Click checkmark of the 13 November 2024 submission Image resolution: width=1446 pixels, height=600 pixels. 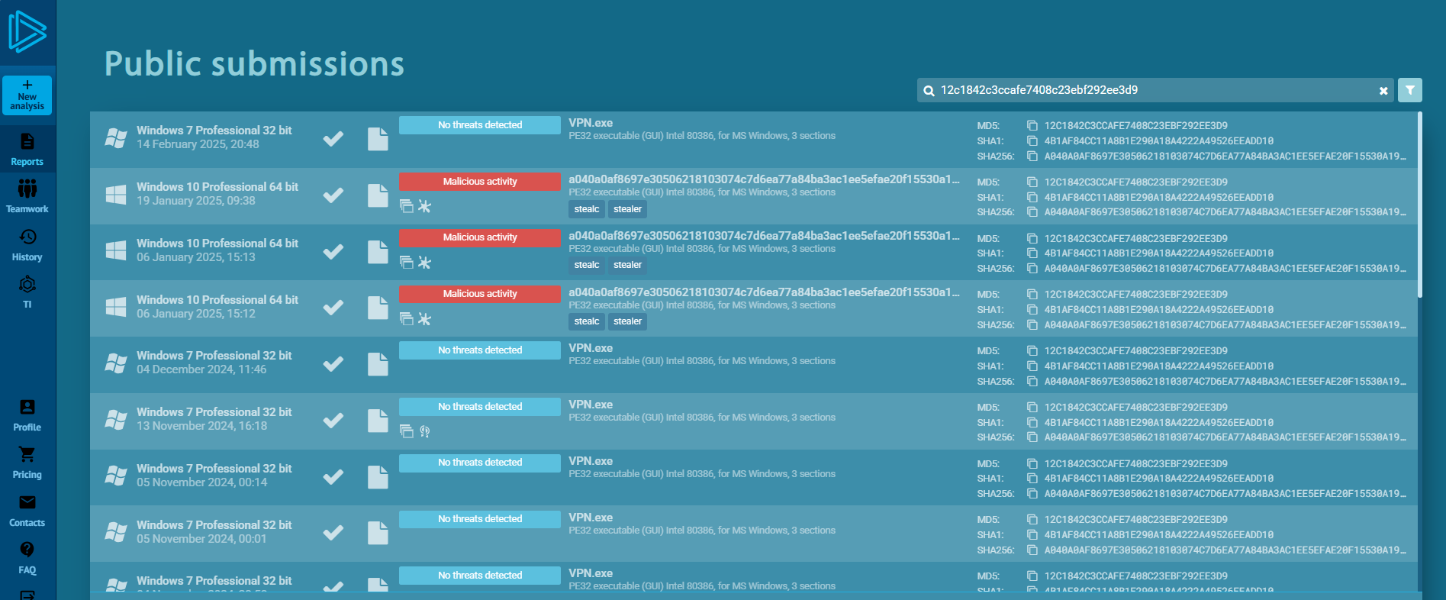[333, 421]
